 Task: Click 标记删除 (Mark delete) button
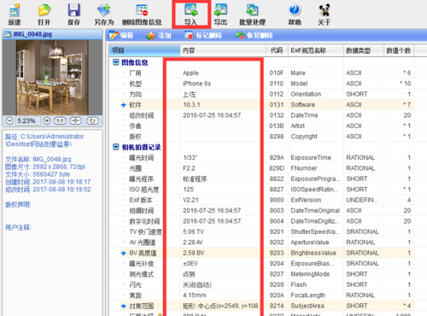[x=203, y=35]
